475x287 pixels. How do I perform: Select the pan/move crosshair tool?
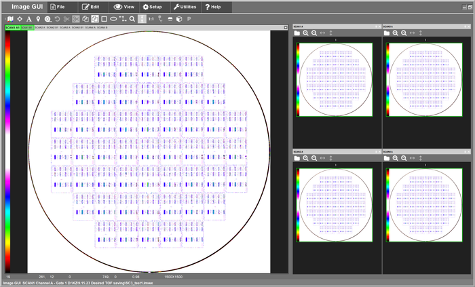pyautogui.click(x=20, y=19)
